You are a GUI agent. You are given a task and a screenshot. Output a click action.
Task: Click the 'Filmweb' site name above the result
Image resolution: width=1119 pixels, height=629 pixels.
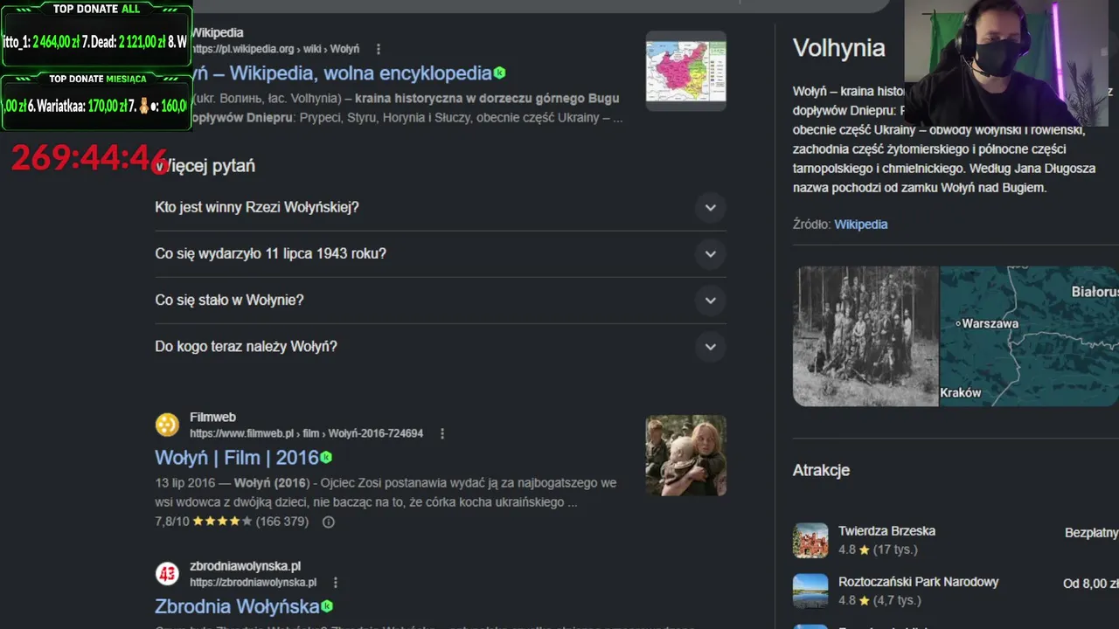[212, 418]
